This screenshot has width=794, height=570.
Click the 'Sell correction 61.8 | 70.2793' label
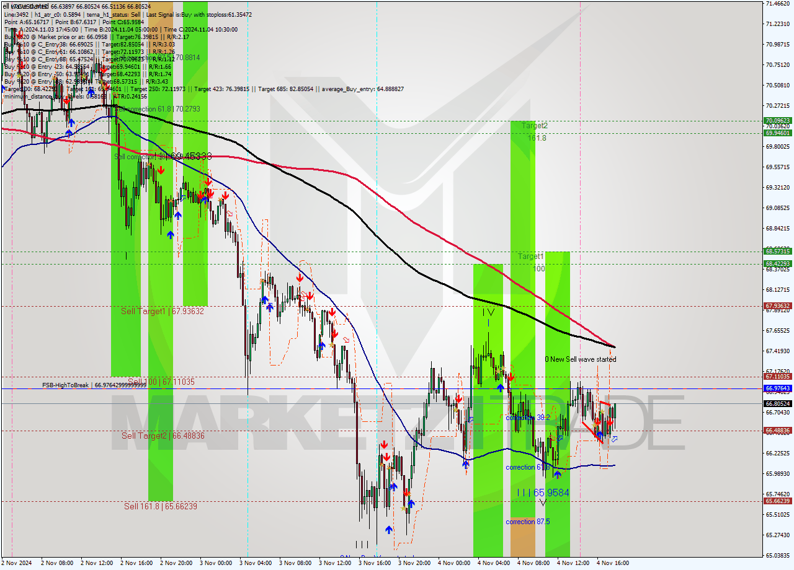158,109
